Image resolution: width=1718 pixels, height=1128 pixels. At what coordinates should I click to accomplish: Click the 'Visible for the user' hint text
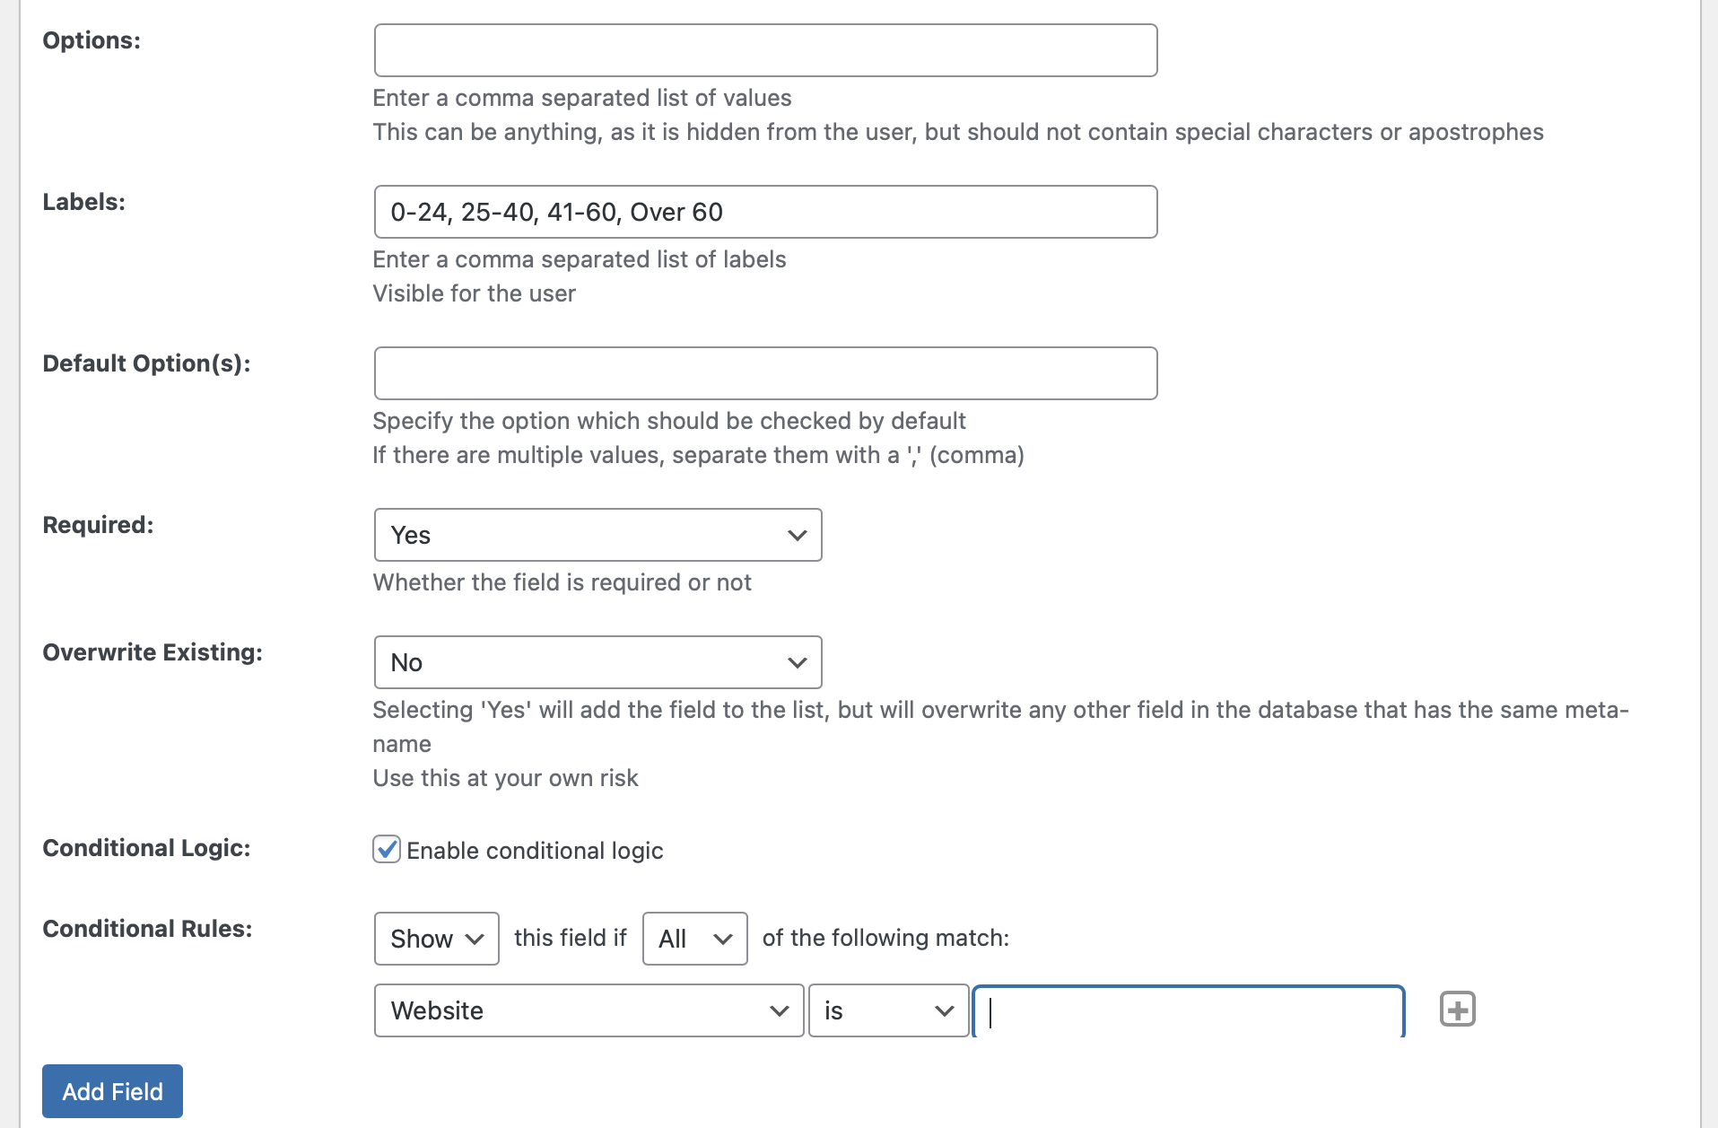[474, 293]
